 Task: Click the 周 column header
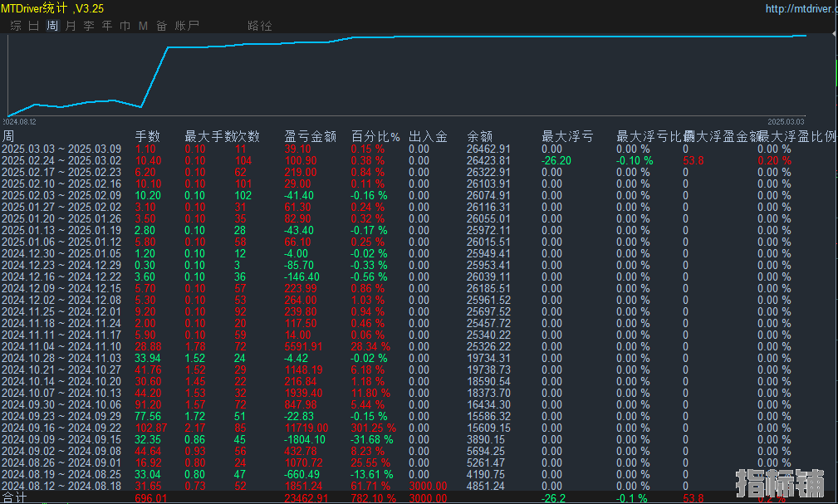(x=8, y=136)
